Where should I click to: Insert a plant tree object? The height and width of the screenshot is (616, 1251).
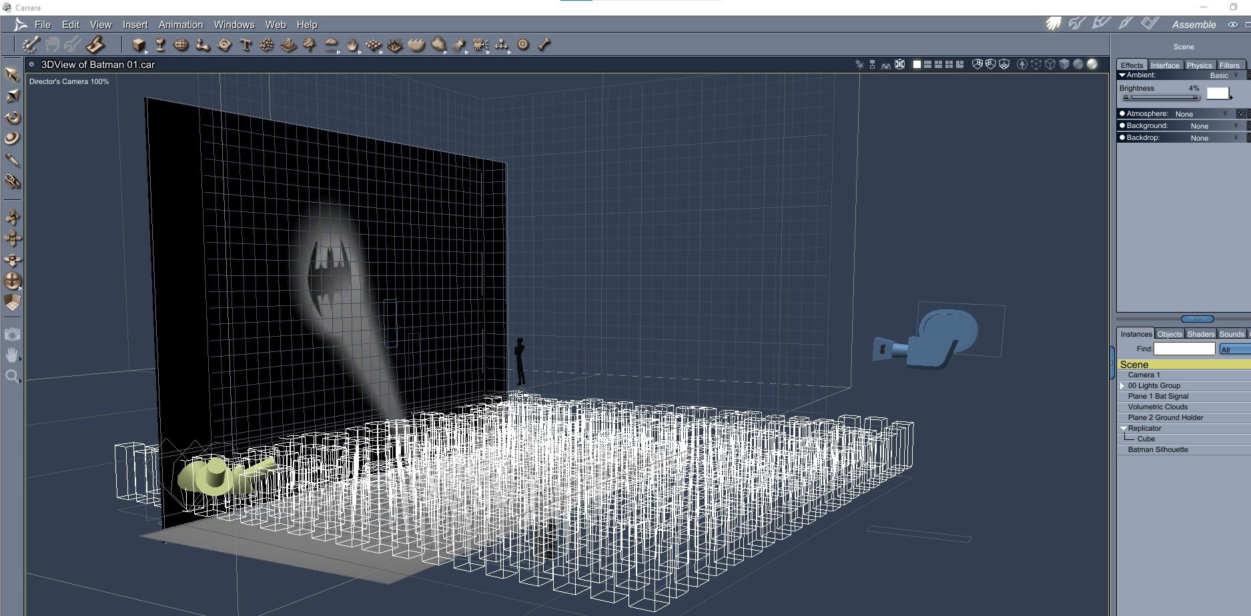pos(309,45)
